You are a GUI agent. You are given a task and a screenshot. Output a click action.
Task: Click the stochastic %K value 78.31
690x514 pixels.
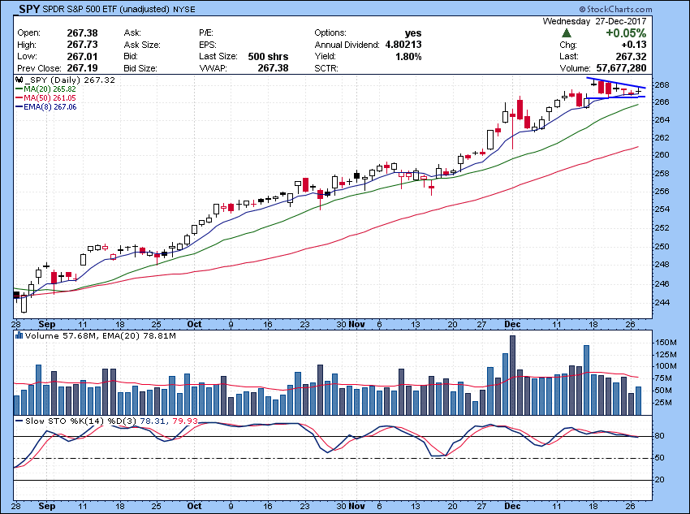[153, 421]
